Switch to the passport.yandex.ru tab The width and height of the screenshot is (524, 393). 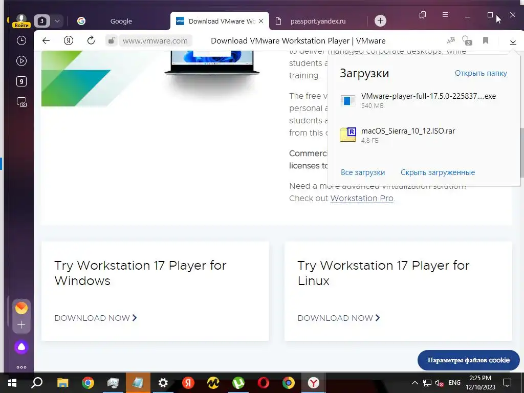(318, 21)
